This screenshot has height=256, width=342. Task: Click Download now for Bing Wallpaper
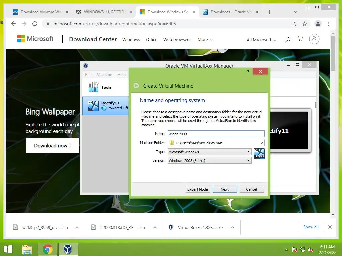point(52,146)
